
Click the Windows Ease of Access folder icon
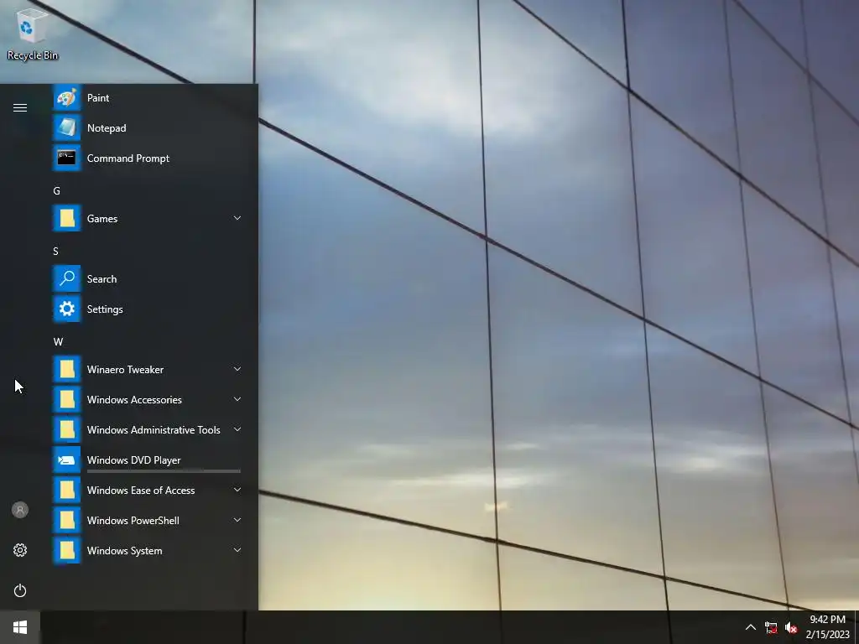pos(67,490)
